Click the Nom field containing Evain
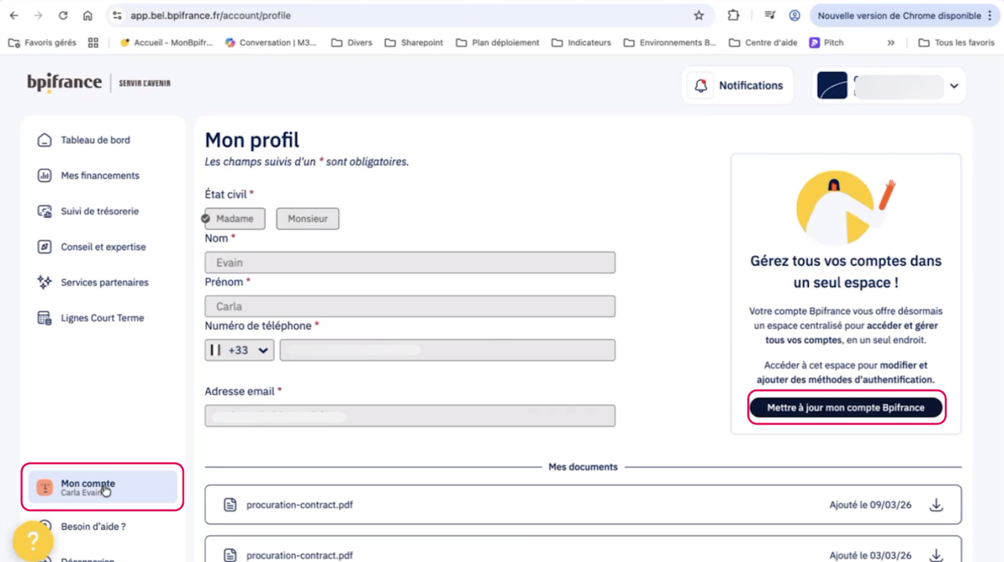Screen dimensions: 1004x562 [x=409, y=263]
